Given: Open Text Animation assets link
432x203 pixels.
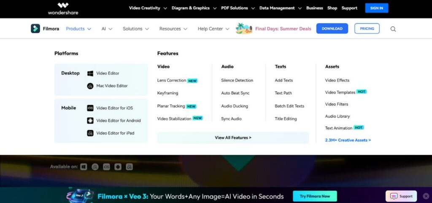Looking at the screenshot, I should pyautogui.click(x=339, y=128).
